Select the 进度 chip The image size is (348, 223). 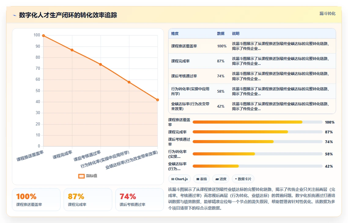[221, 179]
